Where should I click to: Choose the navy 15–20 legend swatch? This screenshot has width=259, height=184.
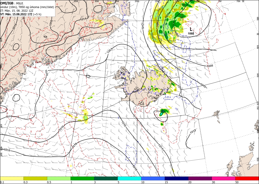coord(177,178)
